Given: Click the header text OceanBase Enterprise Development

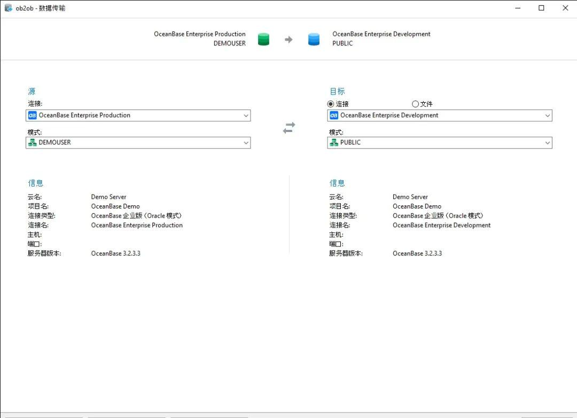Looking at the screenshot, I should pyautogui.click(x=381, y=34).
